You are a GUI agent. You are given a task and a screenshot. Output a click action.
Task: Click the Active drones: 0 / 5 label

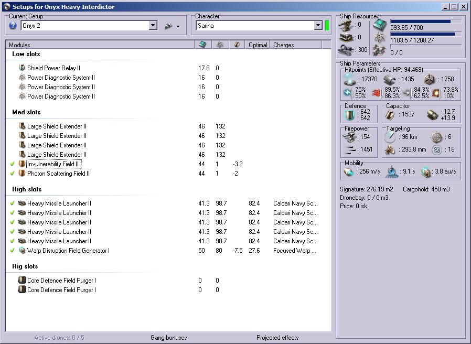click(59, 338)
